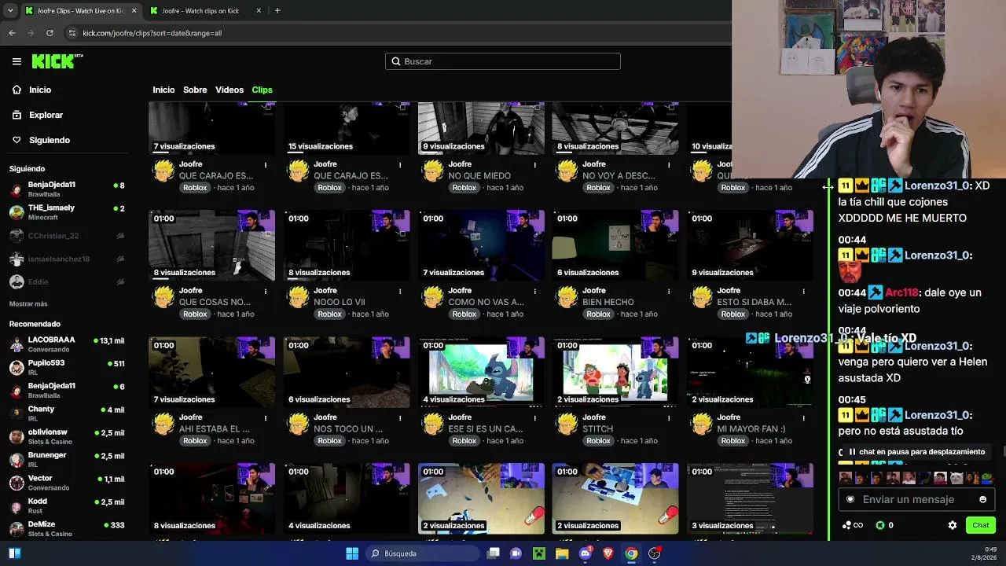Play the 'QUE COSAS NO...' clip thumbnail
The image size is (1006, 566).
coord(212,245)
